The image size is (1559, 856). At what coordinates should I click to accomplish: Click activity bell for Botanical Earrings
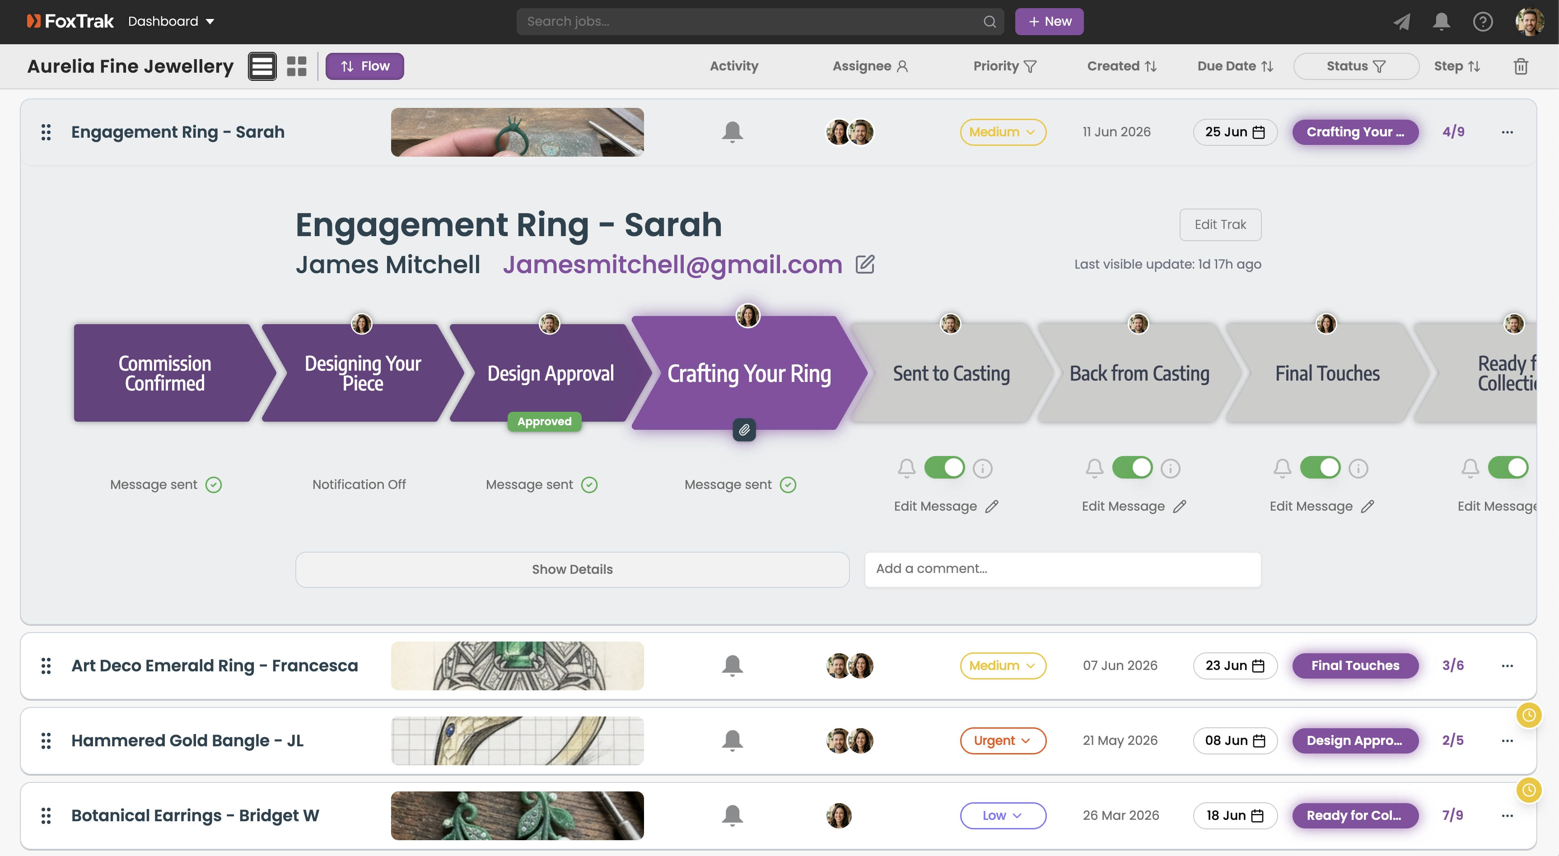732,815
